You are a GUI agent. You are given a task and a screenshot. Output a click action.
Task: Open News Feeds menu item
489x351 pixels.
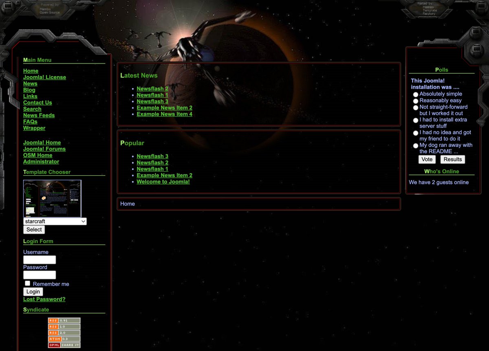[x=39, y=115]
